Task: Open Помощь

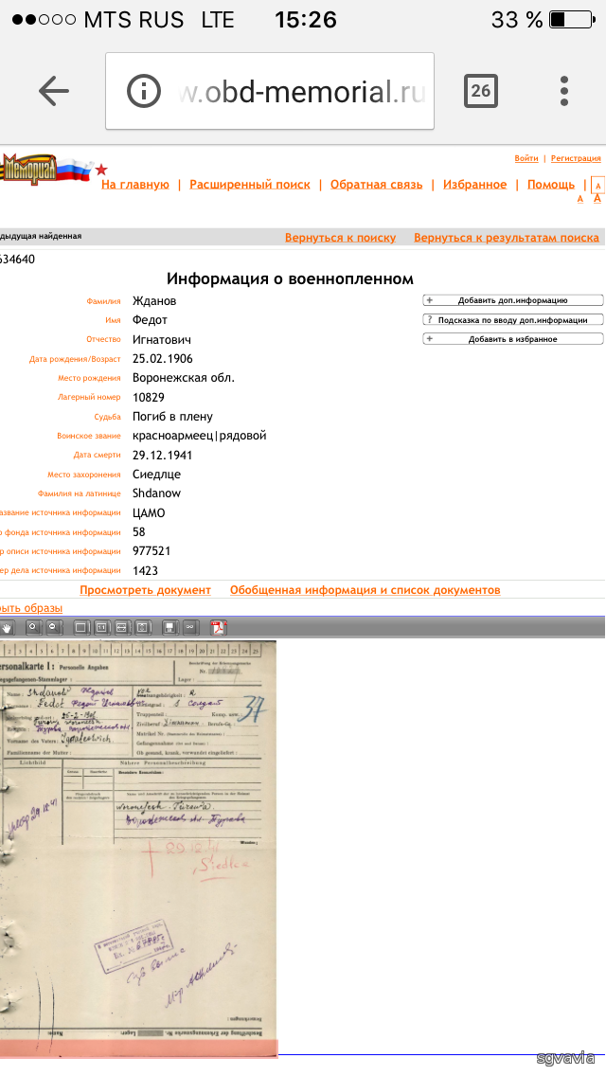Action: point(551,185)
